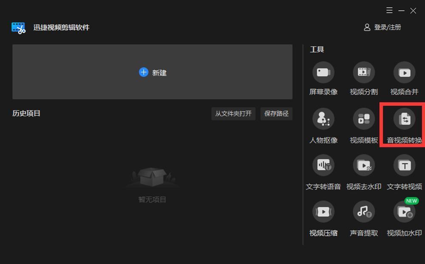Click the 从文件夹打开 button
Screen dimensions: 425x264
233,113
